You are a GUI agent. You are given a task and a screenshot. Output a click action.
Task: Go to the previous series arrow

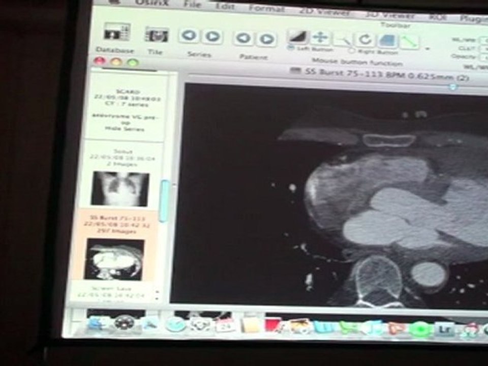tap(189, 36)
